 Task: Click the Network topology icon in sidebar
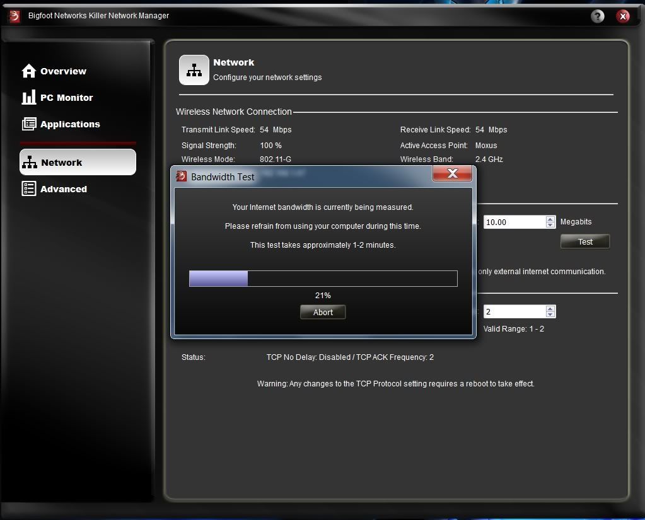point(30,162)
